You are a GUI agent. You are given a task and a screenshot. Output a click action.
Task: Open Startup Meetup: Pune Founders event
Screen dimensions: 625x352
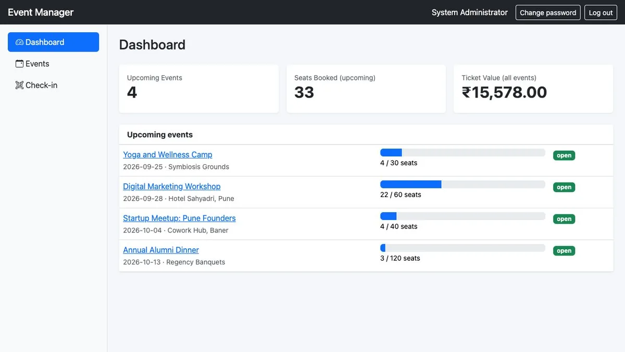click(179, 218)
